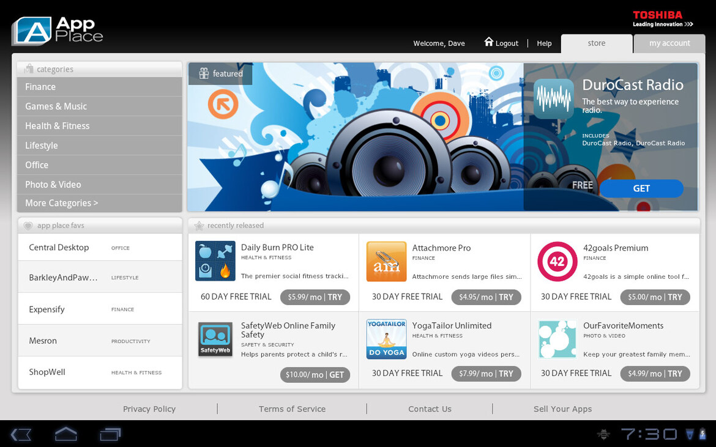Screen dimensions: 716x447
Task: Open Expensify in app place favs
Action: 100,309
